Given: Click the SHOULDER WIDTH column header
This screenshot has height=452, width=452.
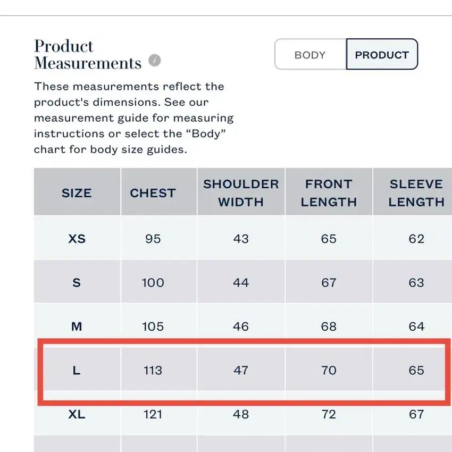Looking at the screenshot, I should coord(241,192).
